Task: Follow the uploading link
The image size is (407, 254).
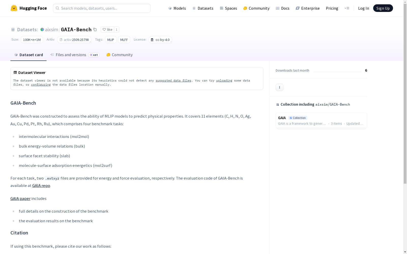Action: click(224, 81)
